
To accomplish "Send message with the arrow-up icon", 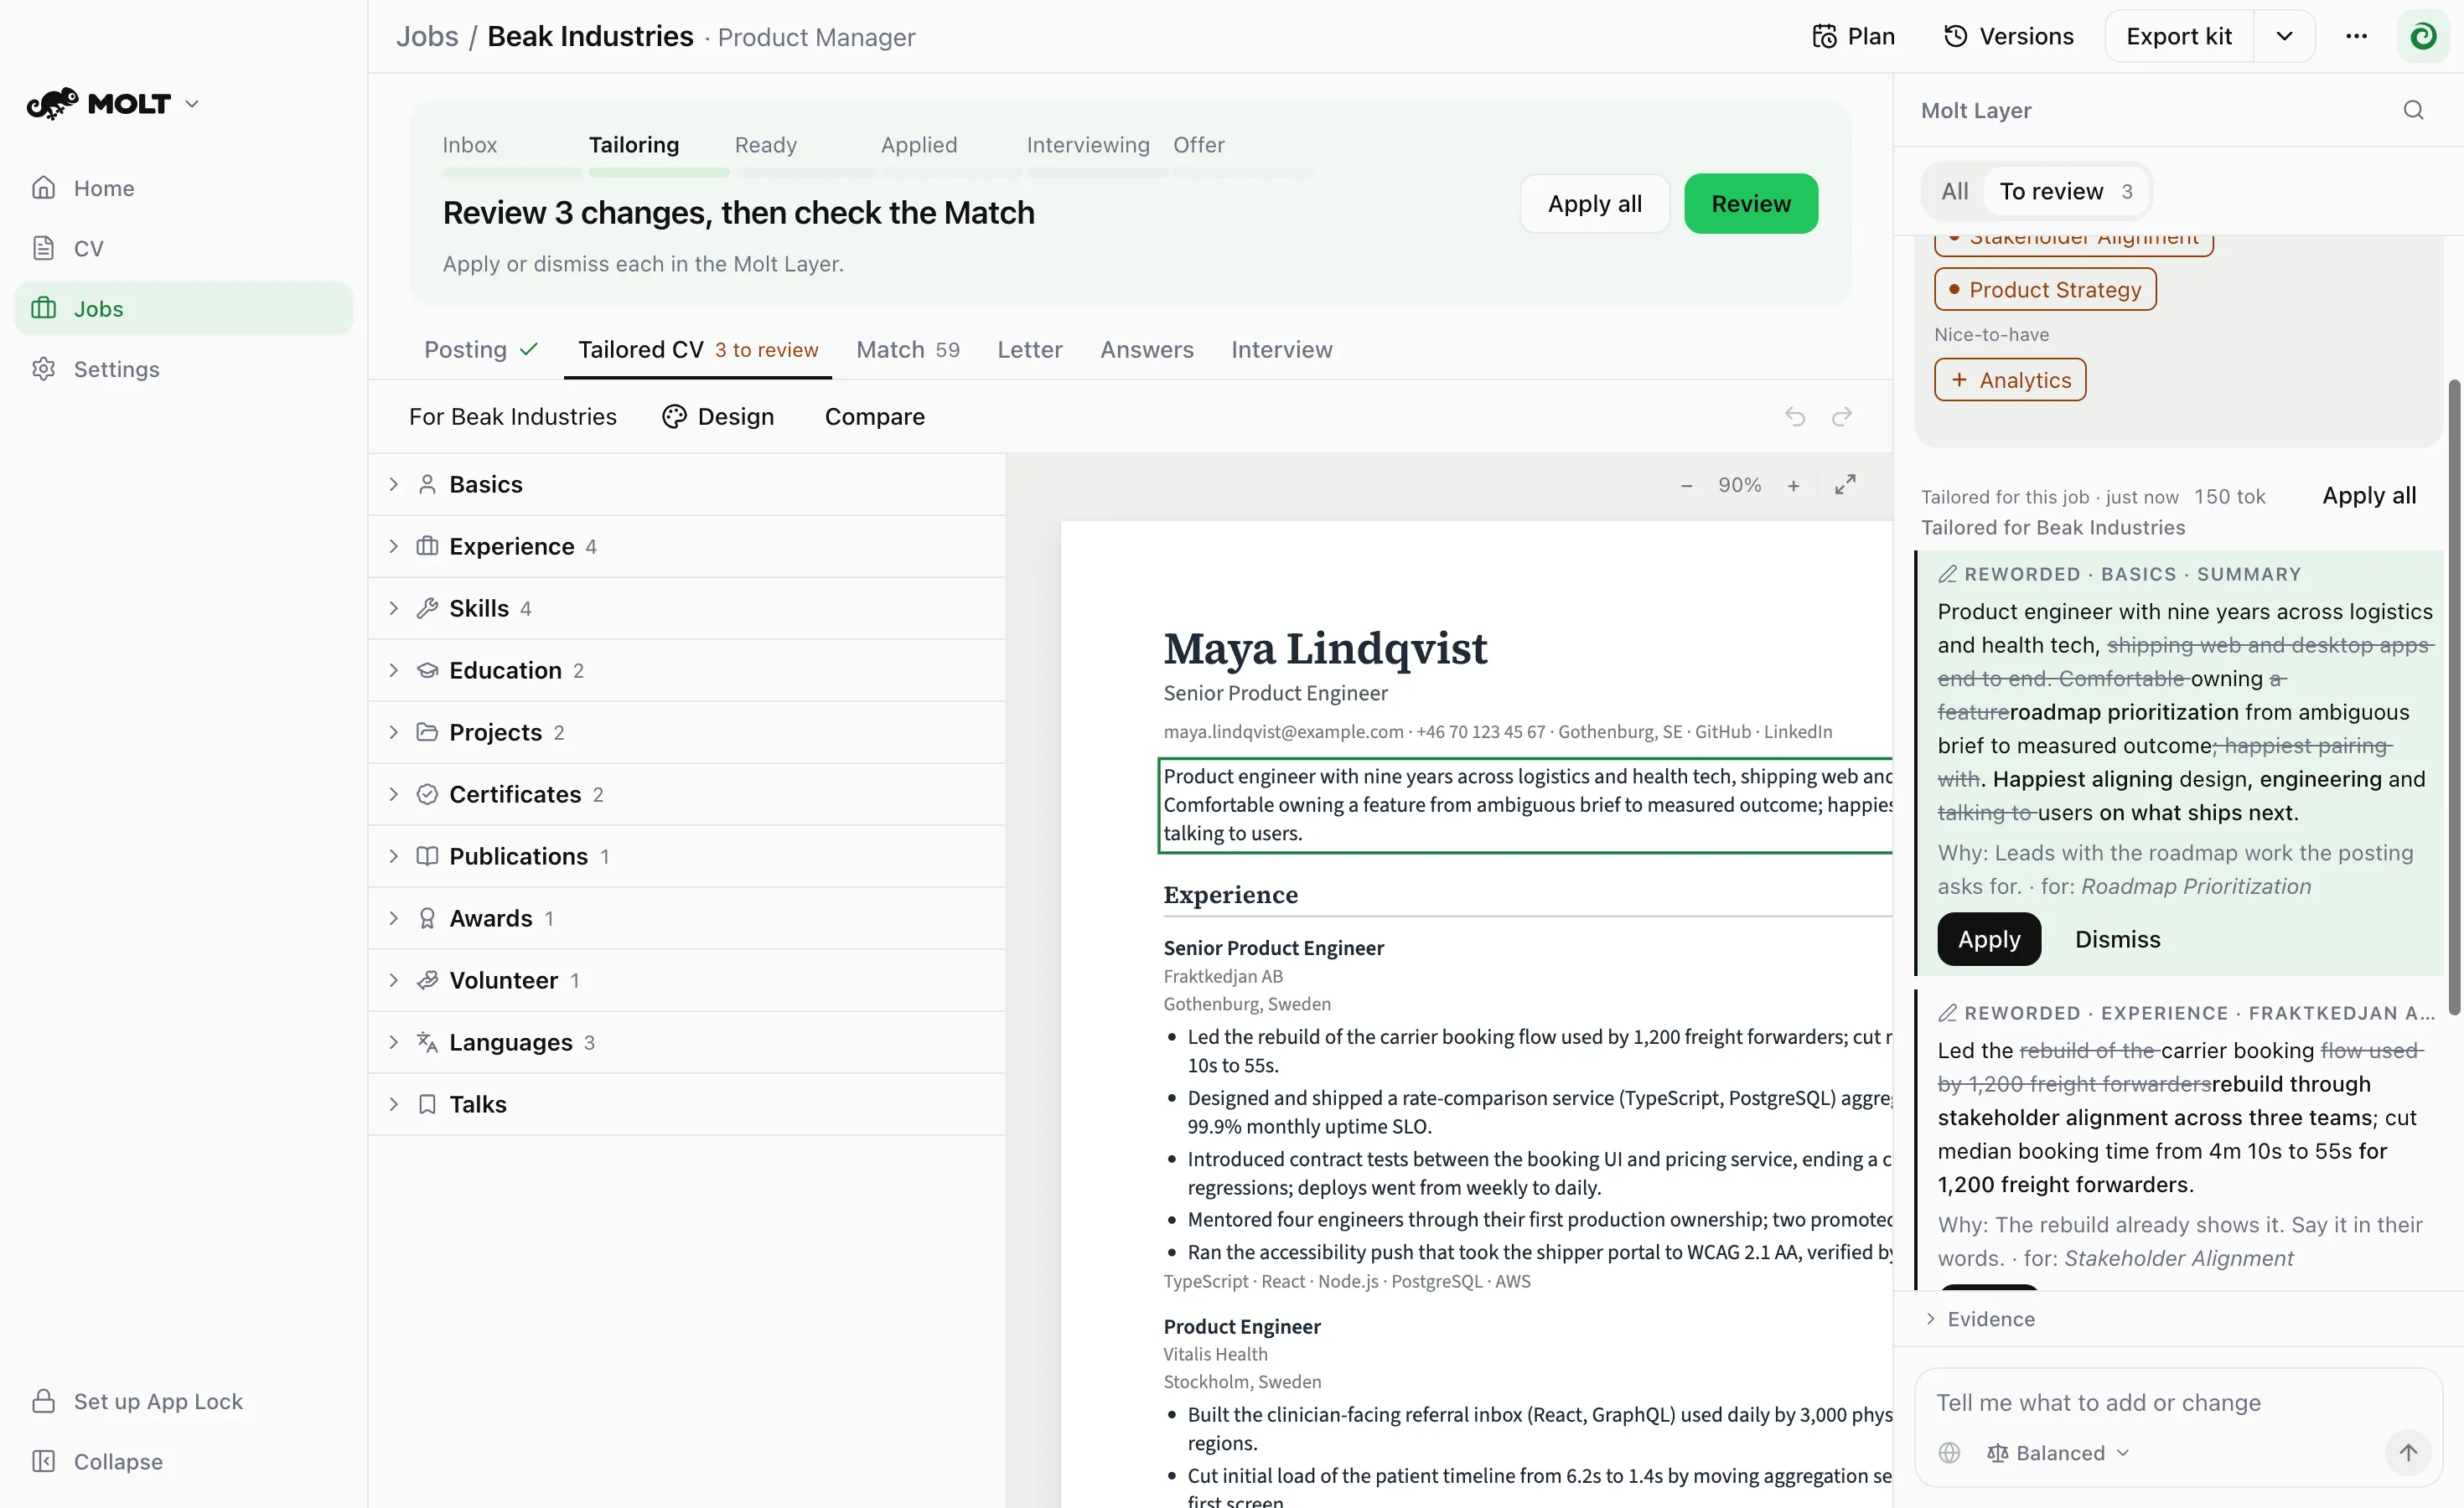I will 2408,1452.
